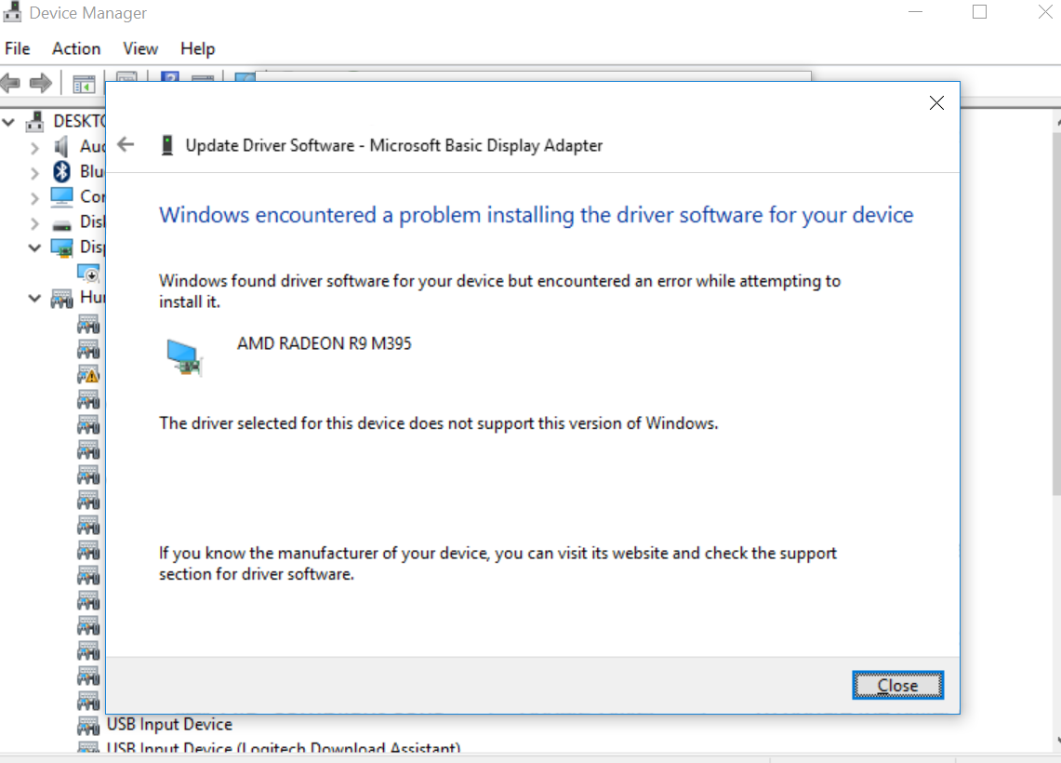This screenshot has width=1061, height=763.
Task: Collapse the Human Interface Devices category
Action: pos(34,298)
